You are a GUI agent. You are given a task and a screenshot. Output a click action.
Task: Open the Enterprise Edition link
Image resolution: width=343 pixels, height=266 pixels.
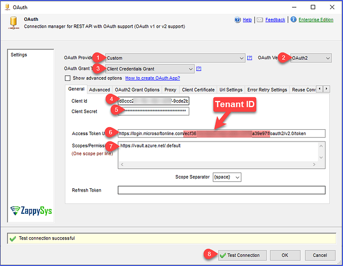click(x=316, y=20)
